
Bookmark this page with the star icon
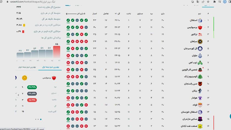[x=208, y=2]
